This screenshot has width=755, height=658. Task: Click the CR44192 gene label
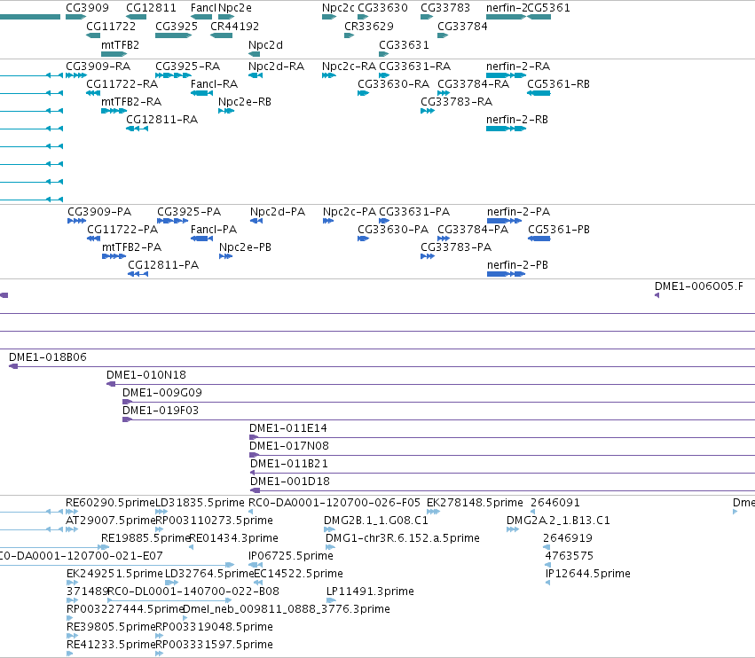click(x=234, y=27)
